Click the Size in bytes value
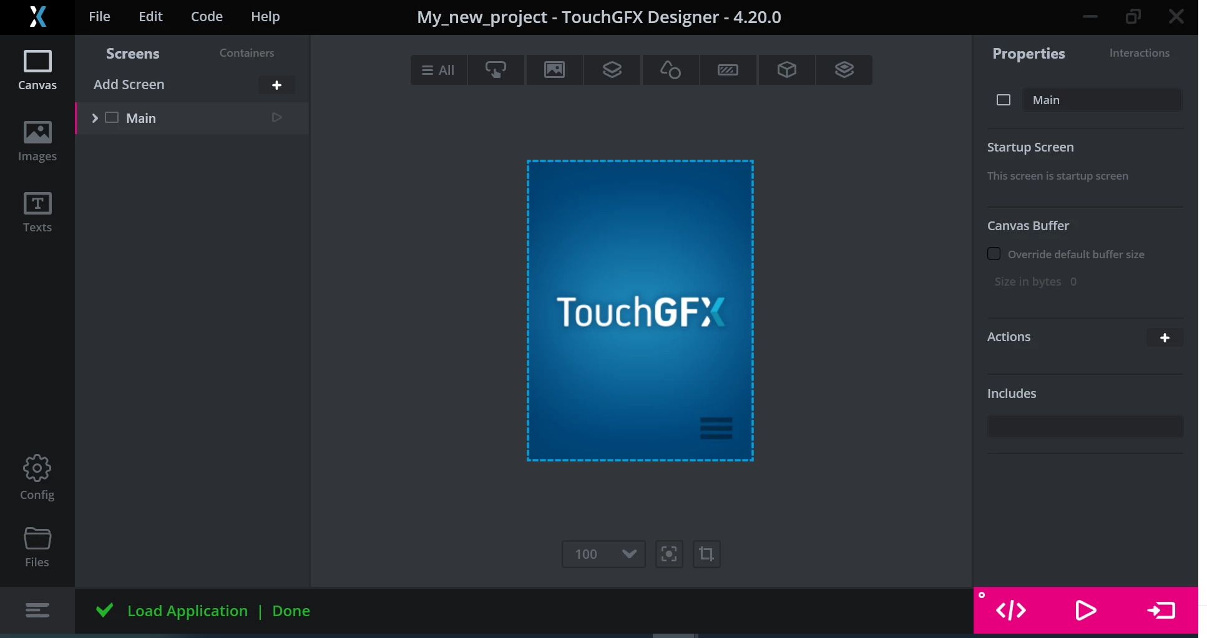The width and height of the screenshot is (1207, 638). [1073, 281]
